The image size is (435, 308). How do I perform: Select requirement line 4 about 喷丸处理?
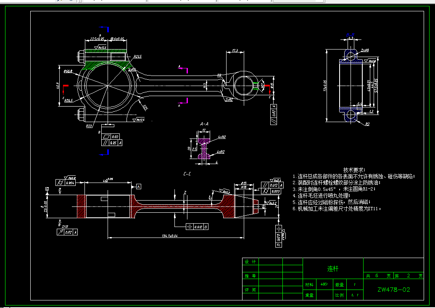point(321,196)
